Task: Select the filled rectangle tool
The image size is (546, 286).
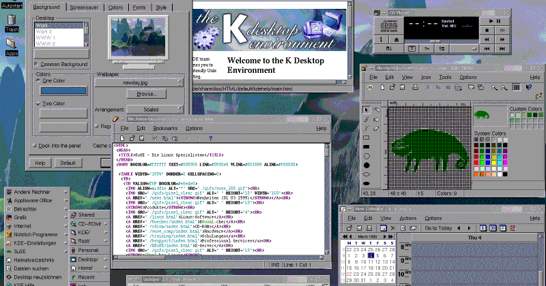Action: (x=367, y=146)
